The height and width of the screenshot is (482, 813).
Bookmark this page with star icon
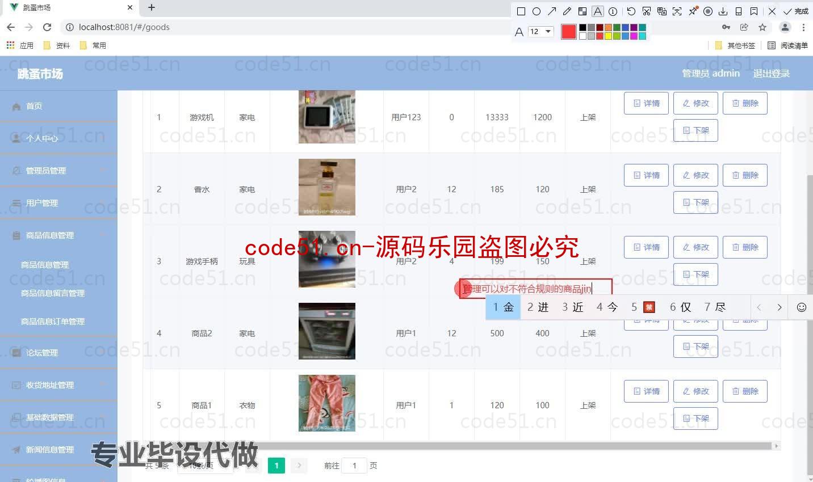pyautogui.click(x=762, y=27)
